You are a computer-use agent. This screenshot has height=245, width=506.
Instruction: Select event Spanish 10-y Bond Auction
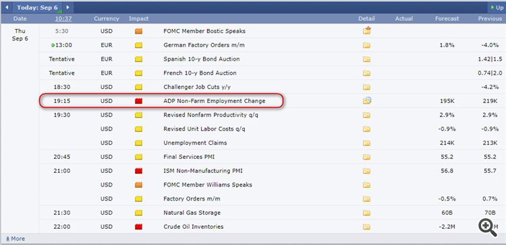(x=202, y=59)
